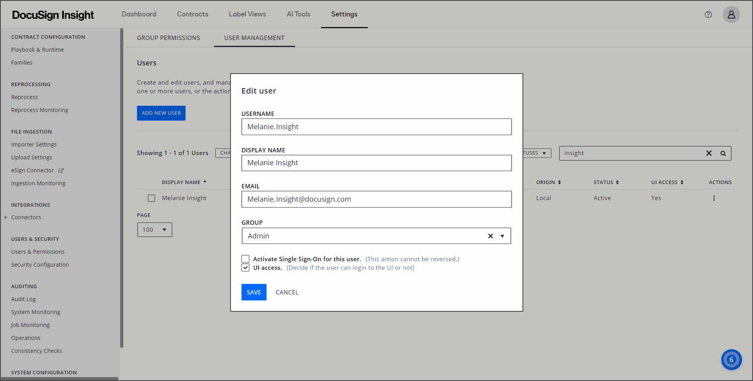Sort by UI Access column
Screen dimensions: 753x381
point(667,182)
